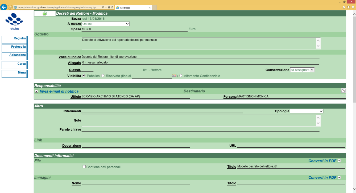
Task: Click the browser back arrow
Action: 4,7
